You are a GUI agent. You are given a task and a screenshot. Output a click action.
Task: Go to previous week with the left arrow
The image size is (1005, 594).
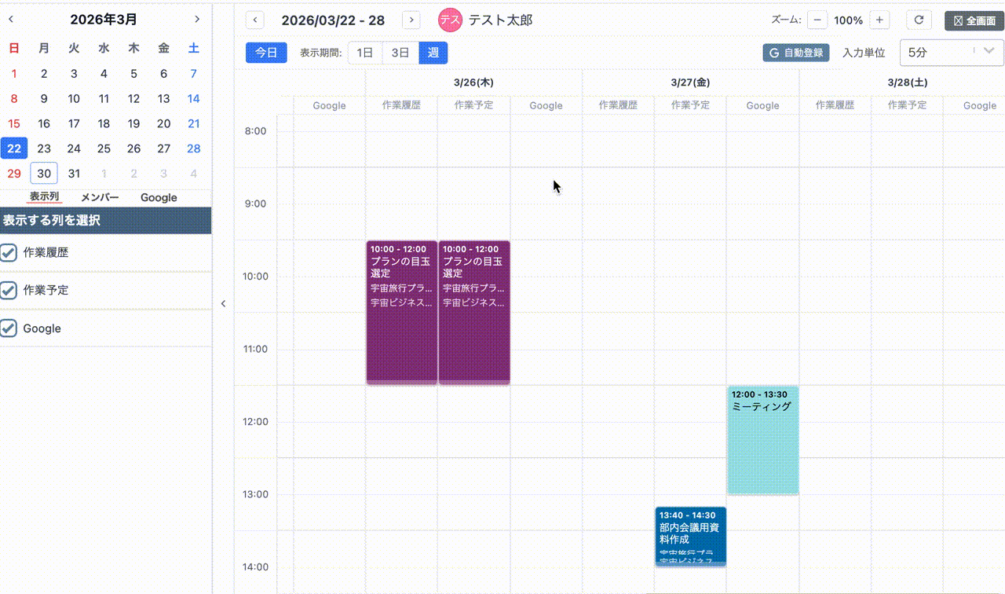(254, 20)
